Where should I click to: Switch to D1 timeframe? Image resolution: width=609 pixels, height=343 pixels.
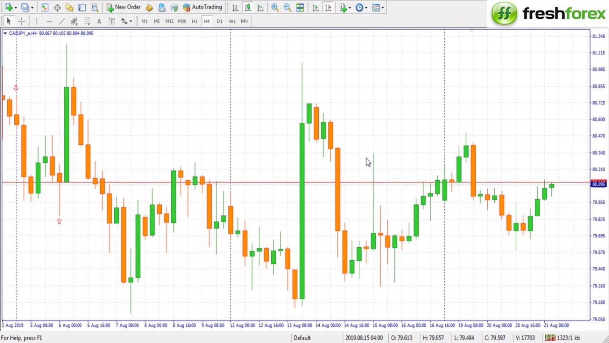(219, 21)
